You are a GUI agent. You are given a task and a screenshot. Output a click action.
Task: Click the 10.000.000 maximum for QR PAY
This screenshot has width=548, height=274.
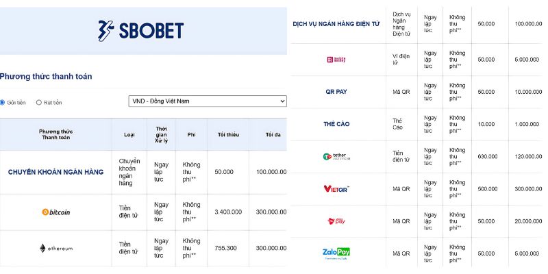(528, 92)
